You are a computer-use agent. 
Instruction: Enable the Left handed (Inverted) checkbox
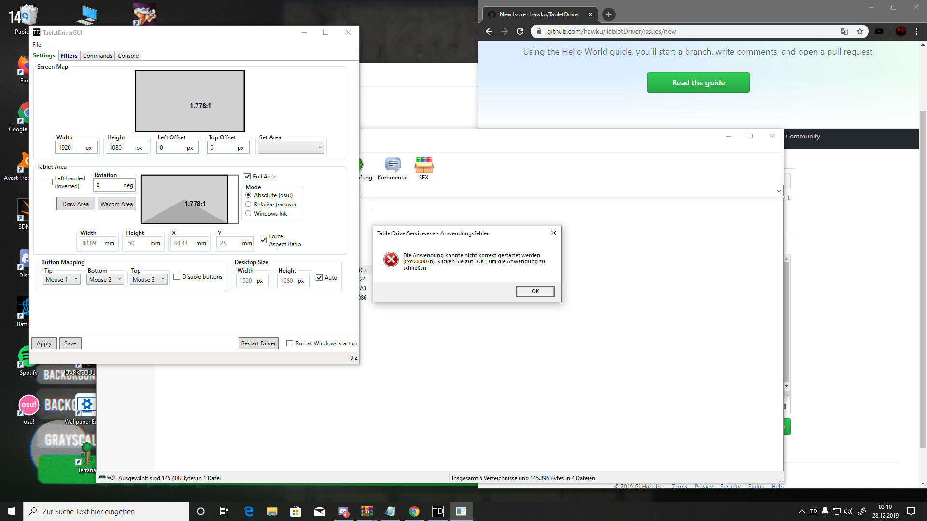(49, 182)
